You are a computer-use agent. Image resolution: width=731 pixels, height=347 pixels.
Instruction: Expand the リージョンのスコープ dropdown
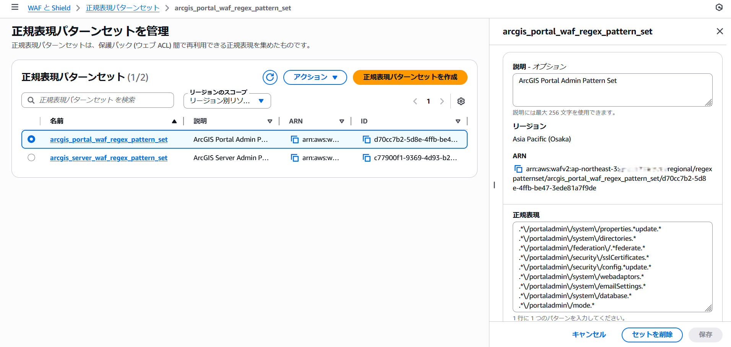tap(227, 101)
